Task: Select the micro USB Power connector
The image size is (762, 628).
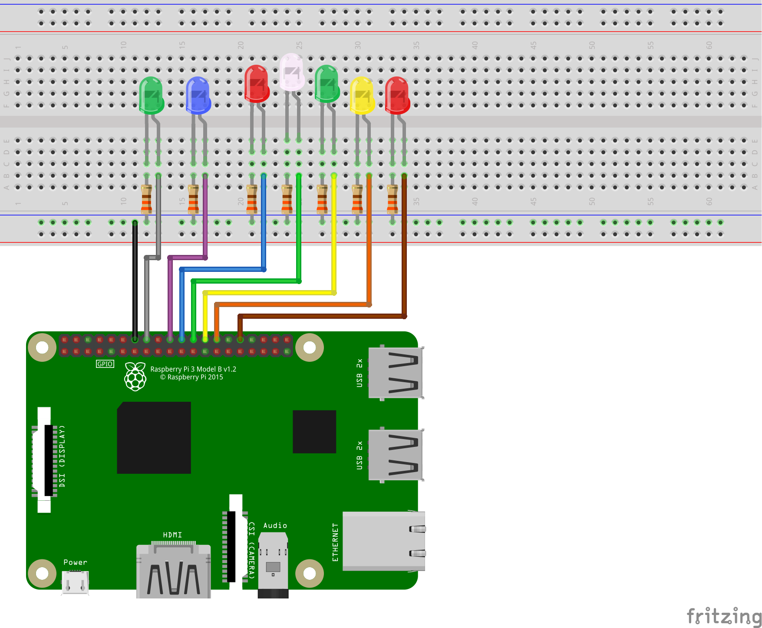Action: click(x=75, y=582)
